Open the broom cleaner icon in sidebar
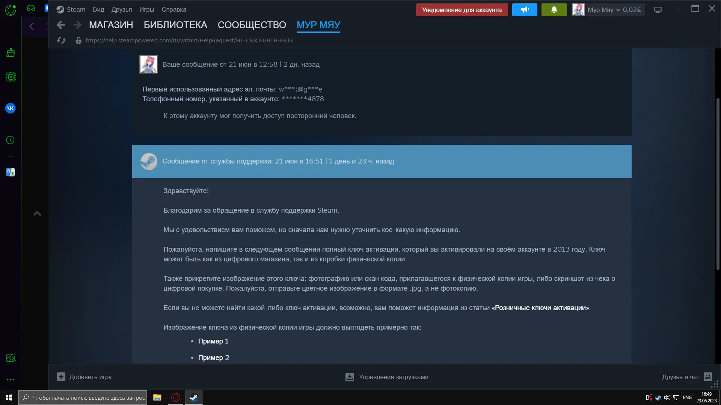Screen dimensions: 721x405 (x=11, y=53)
